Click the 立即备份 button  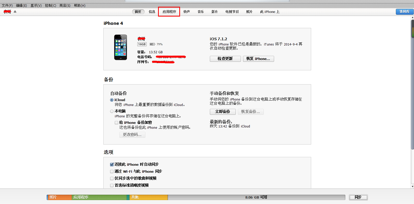[223, 111]
